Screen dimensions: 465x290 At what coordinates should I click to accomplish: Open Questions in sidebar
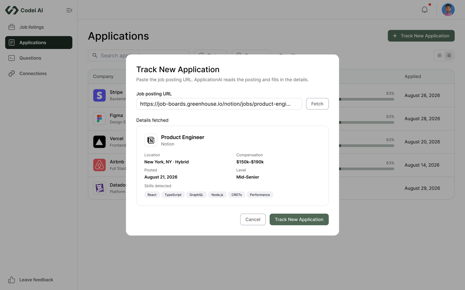click(x=39, y=58)
